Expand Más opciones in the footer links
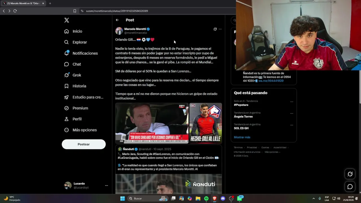This screenshot has width=361, height=203. tap(272, 152)
